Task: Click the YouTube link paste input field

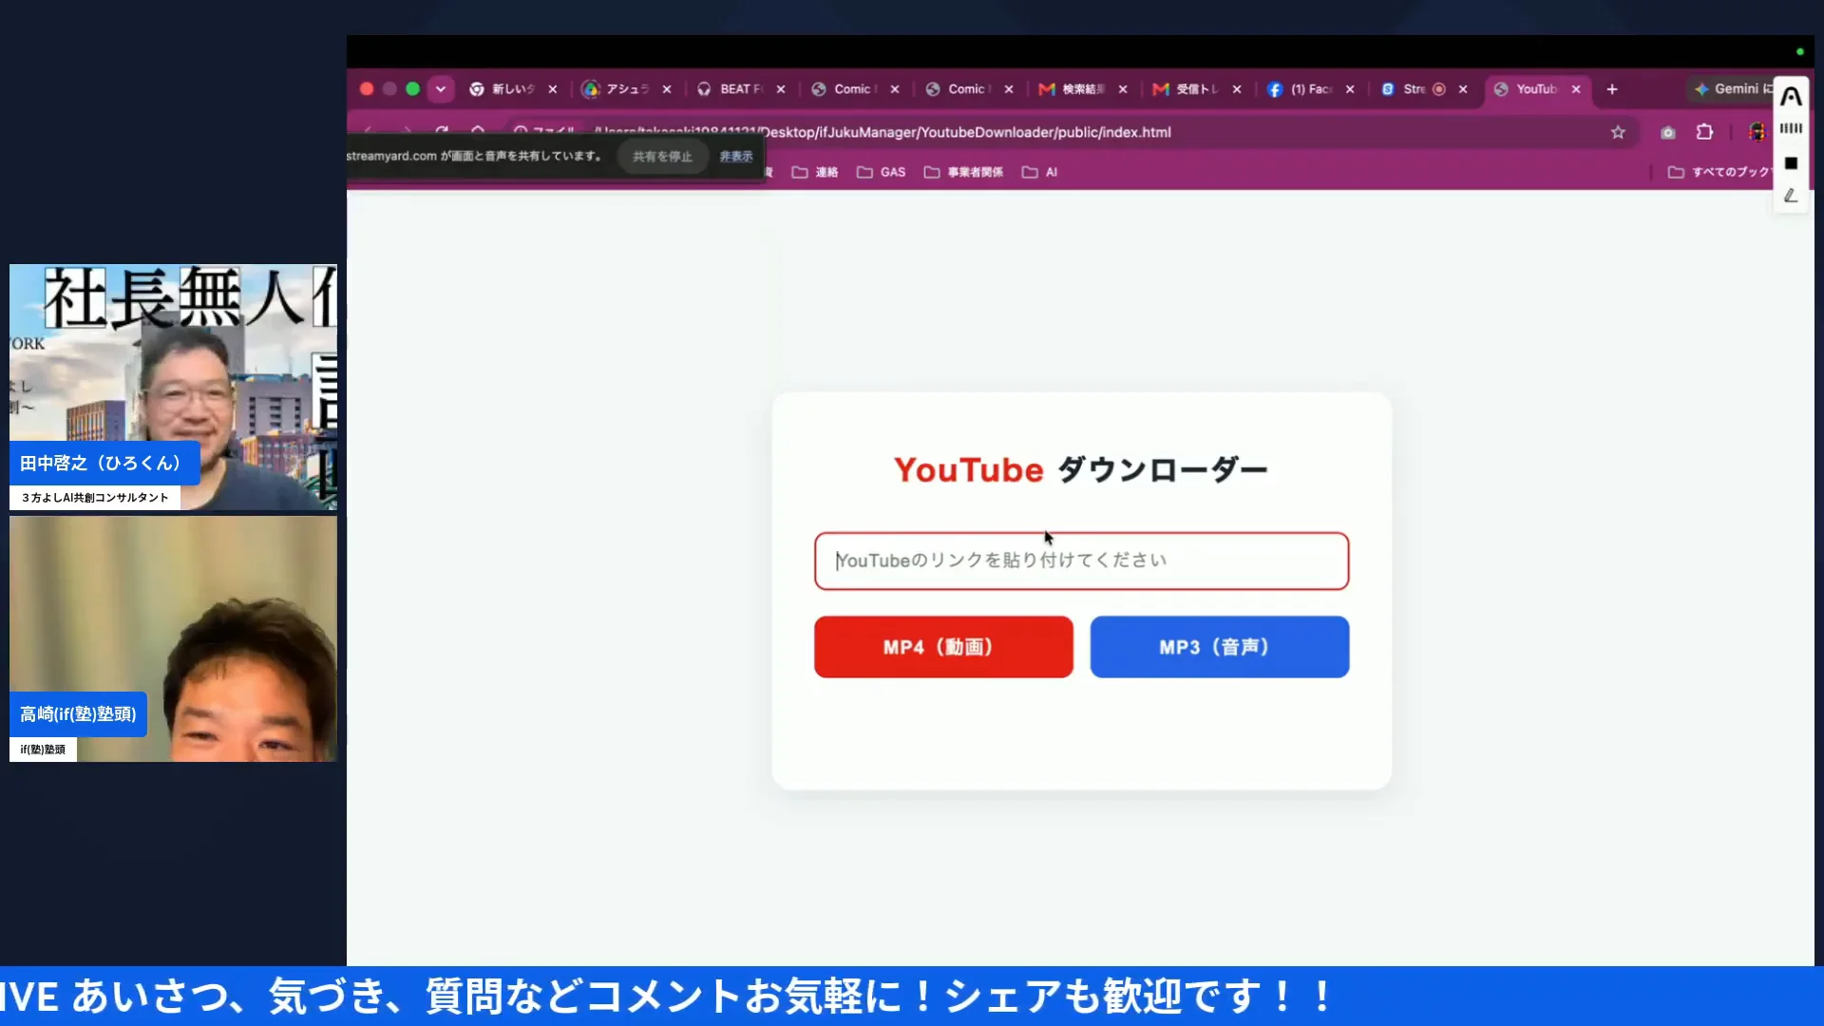Action: pyautogui.click(x=1081, y=560)
